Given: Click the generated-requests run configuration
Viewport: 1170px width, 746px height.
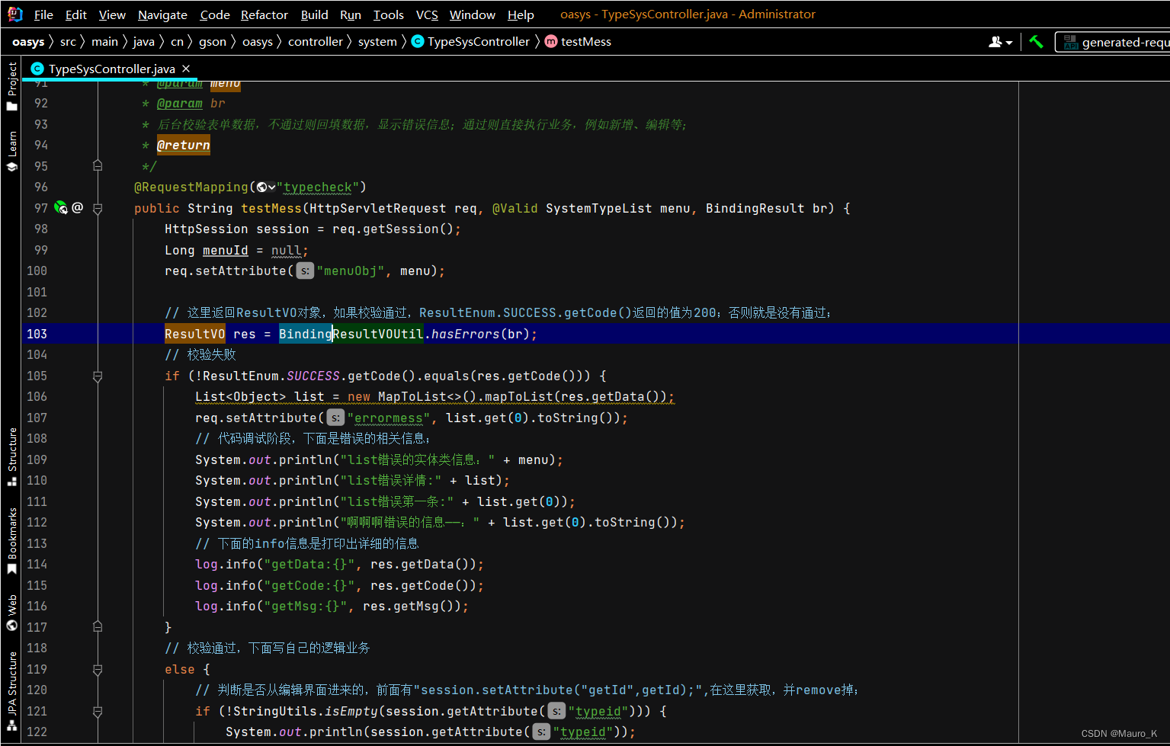Looking at the screenshot, I should 1120,41.
